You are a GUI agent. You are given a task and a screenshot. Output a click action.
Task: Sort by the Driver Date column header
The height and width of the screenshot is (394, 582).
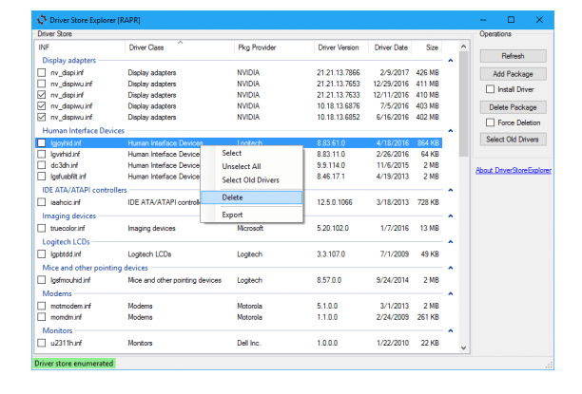coord(390,47)
